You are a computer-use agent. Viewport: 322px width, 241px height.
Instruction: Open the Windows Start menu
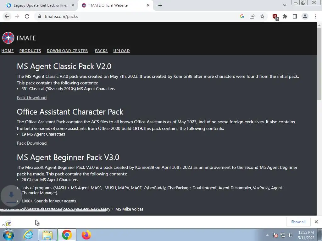coord(8,235)
